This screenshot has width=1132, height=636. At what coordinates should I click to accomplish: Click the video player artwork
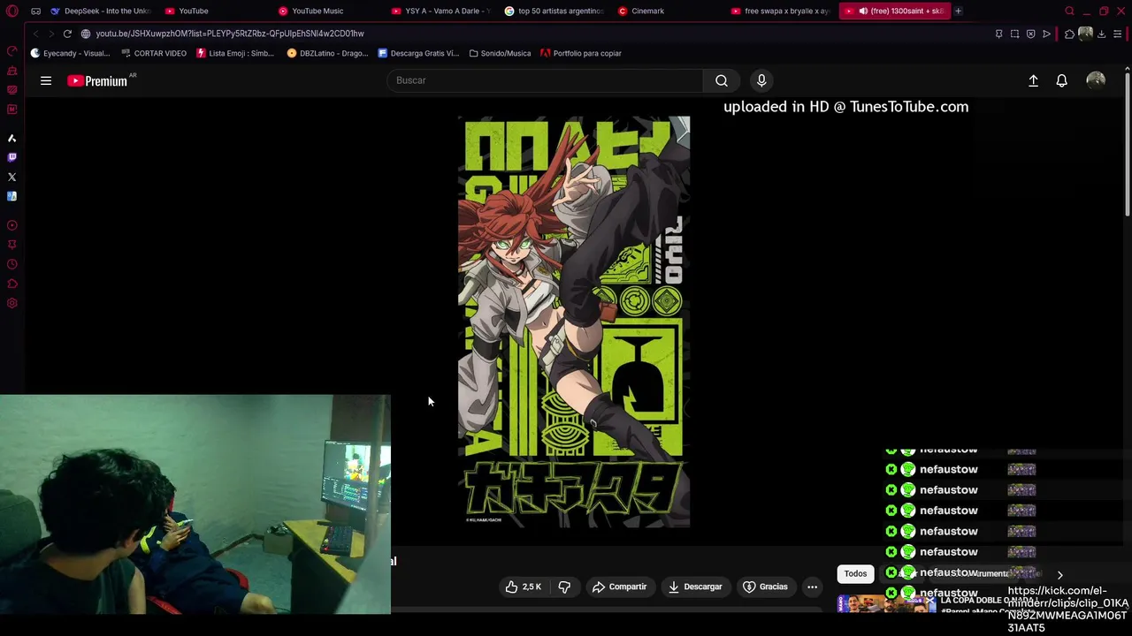574,322
